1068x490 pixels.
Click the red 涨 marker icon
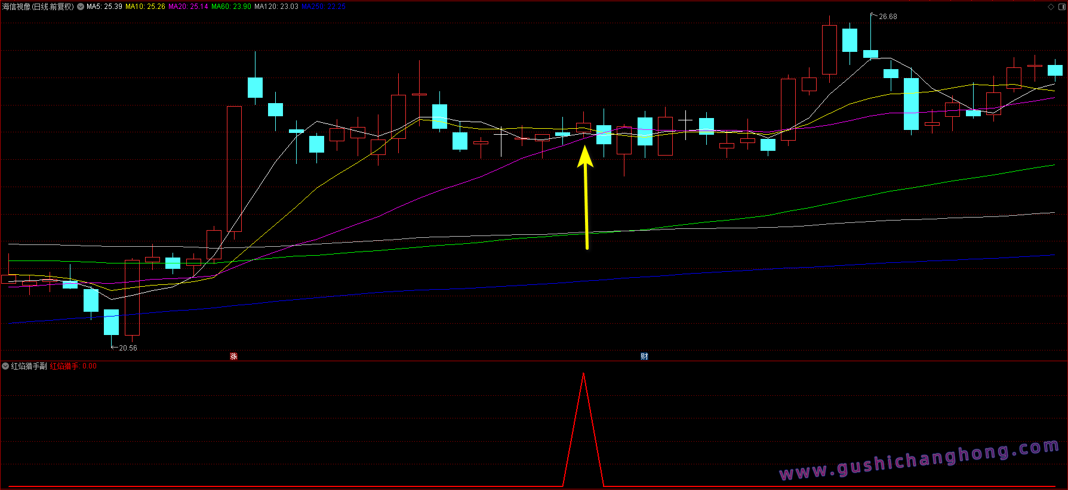(234, 356)
